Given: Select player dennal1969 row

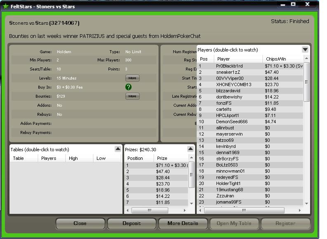Looking at the screenshot, I should (250, 152).
